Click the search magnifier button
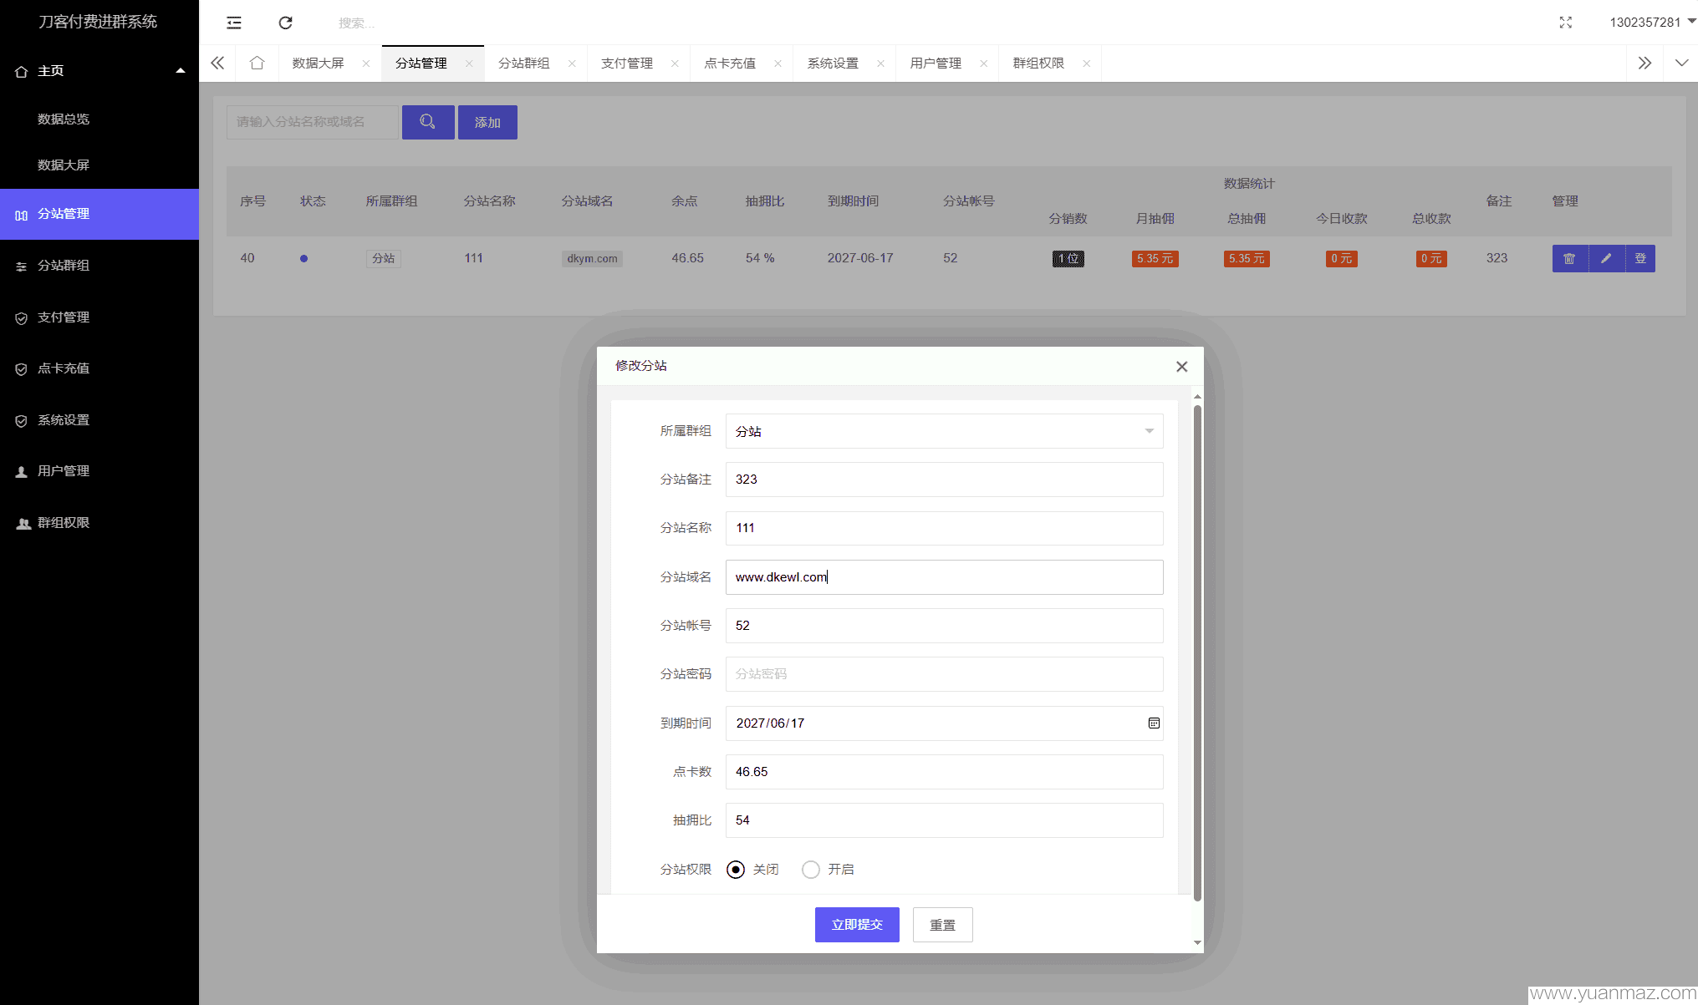 [x=428, y=122]
